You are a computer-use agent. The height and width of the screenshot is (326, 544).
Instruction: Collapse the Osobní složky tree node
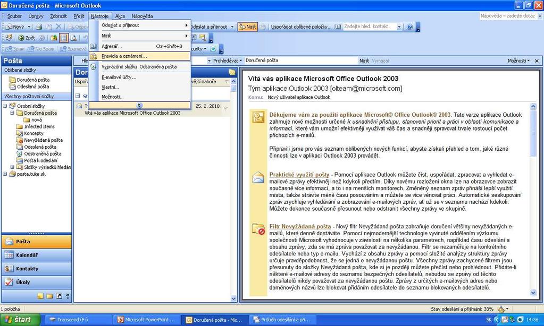(5, 106)
